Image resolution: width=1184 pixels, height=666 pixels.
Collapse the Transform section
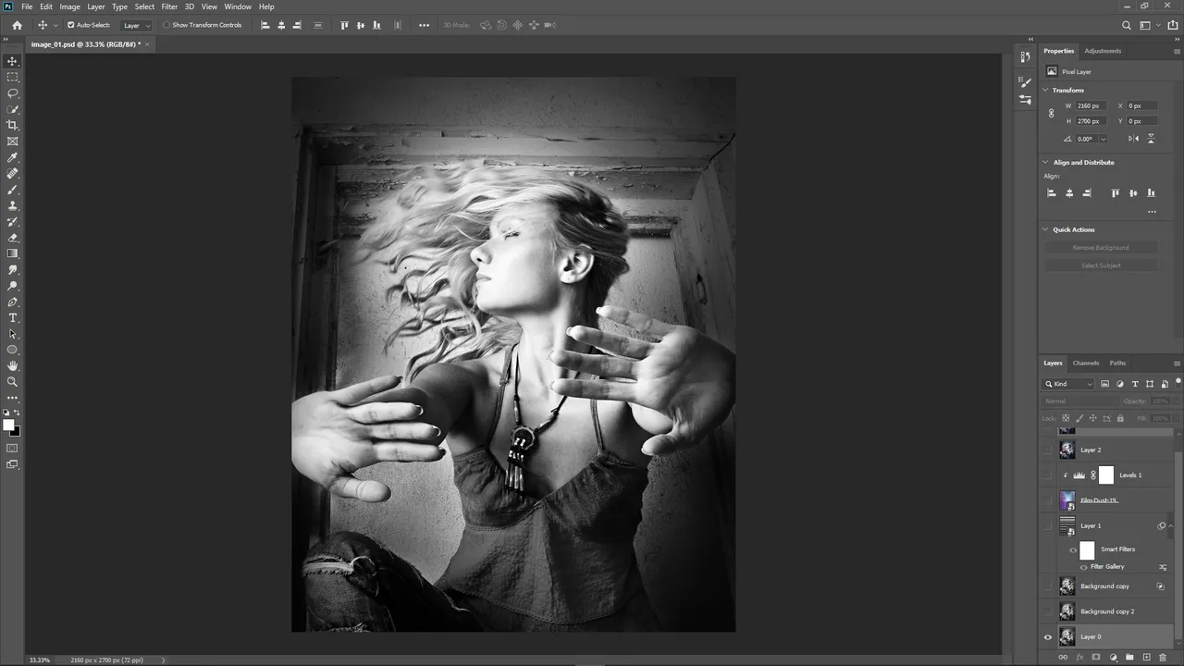(1046, 90)
